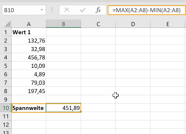This screenshot has height=134, width=186.
Task: Select row 1 header
Action: 6,32
